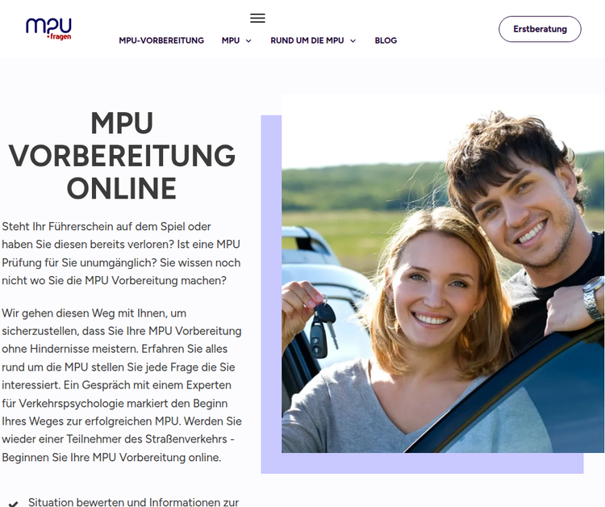605x507 pixels.
Task: Click the Erstberatung button
Action: 540,29
